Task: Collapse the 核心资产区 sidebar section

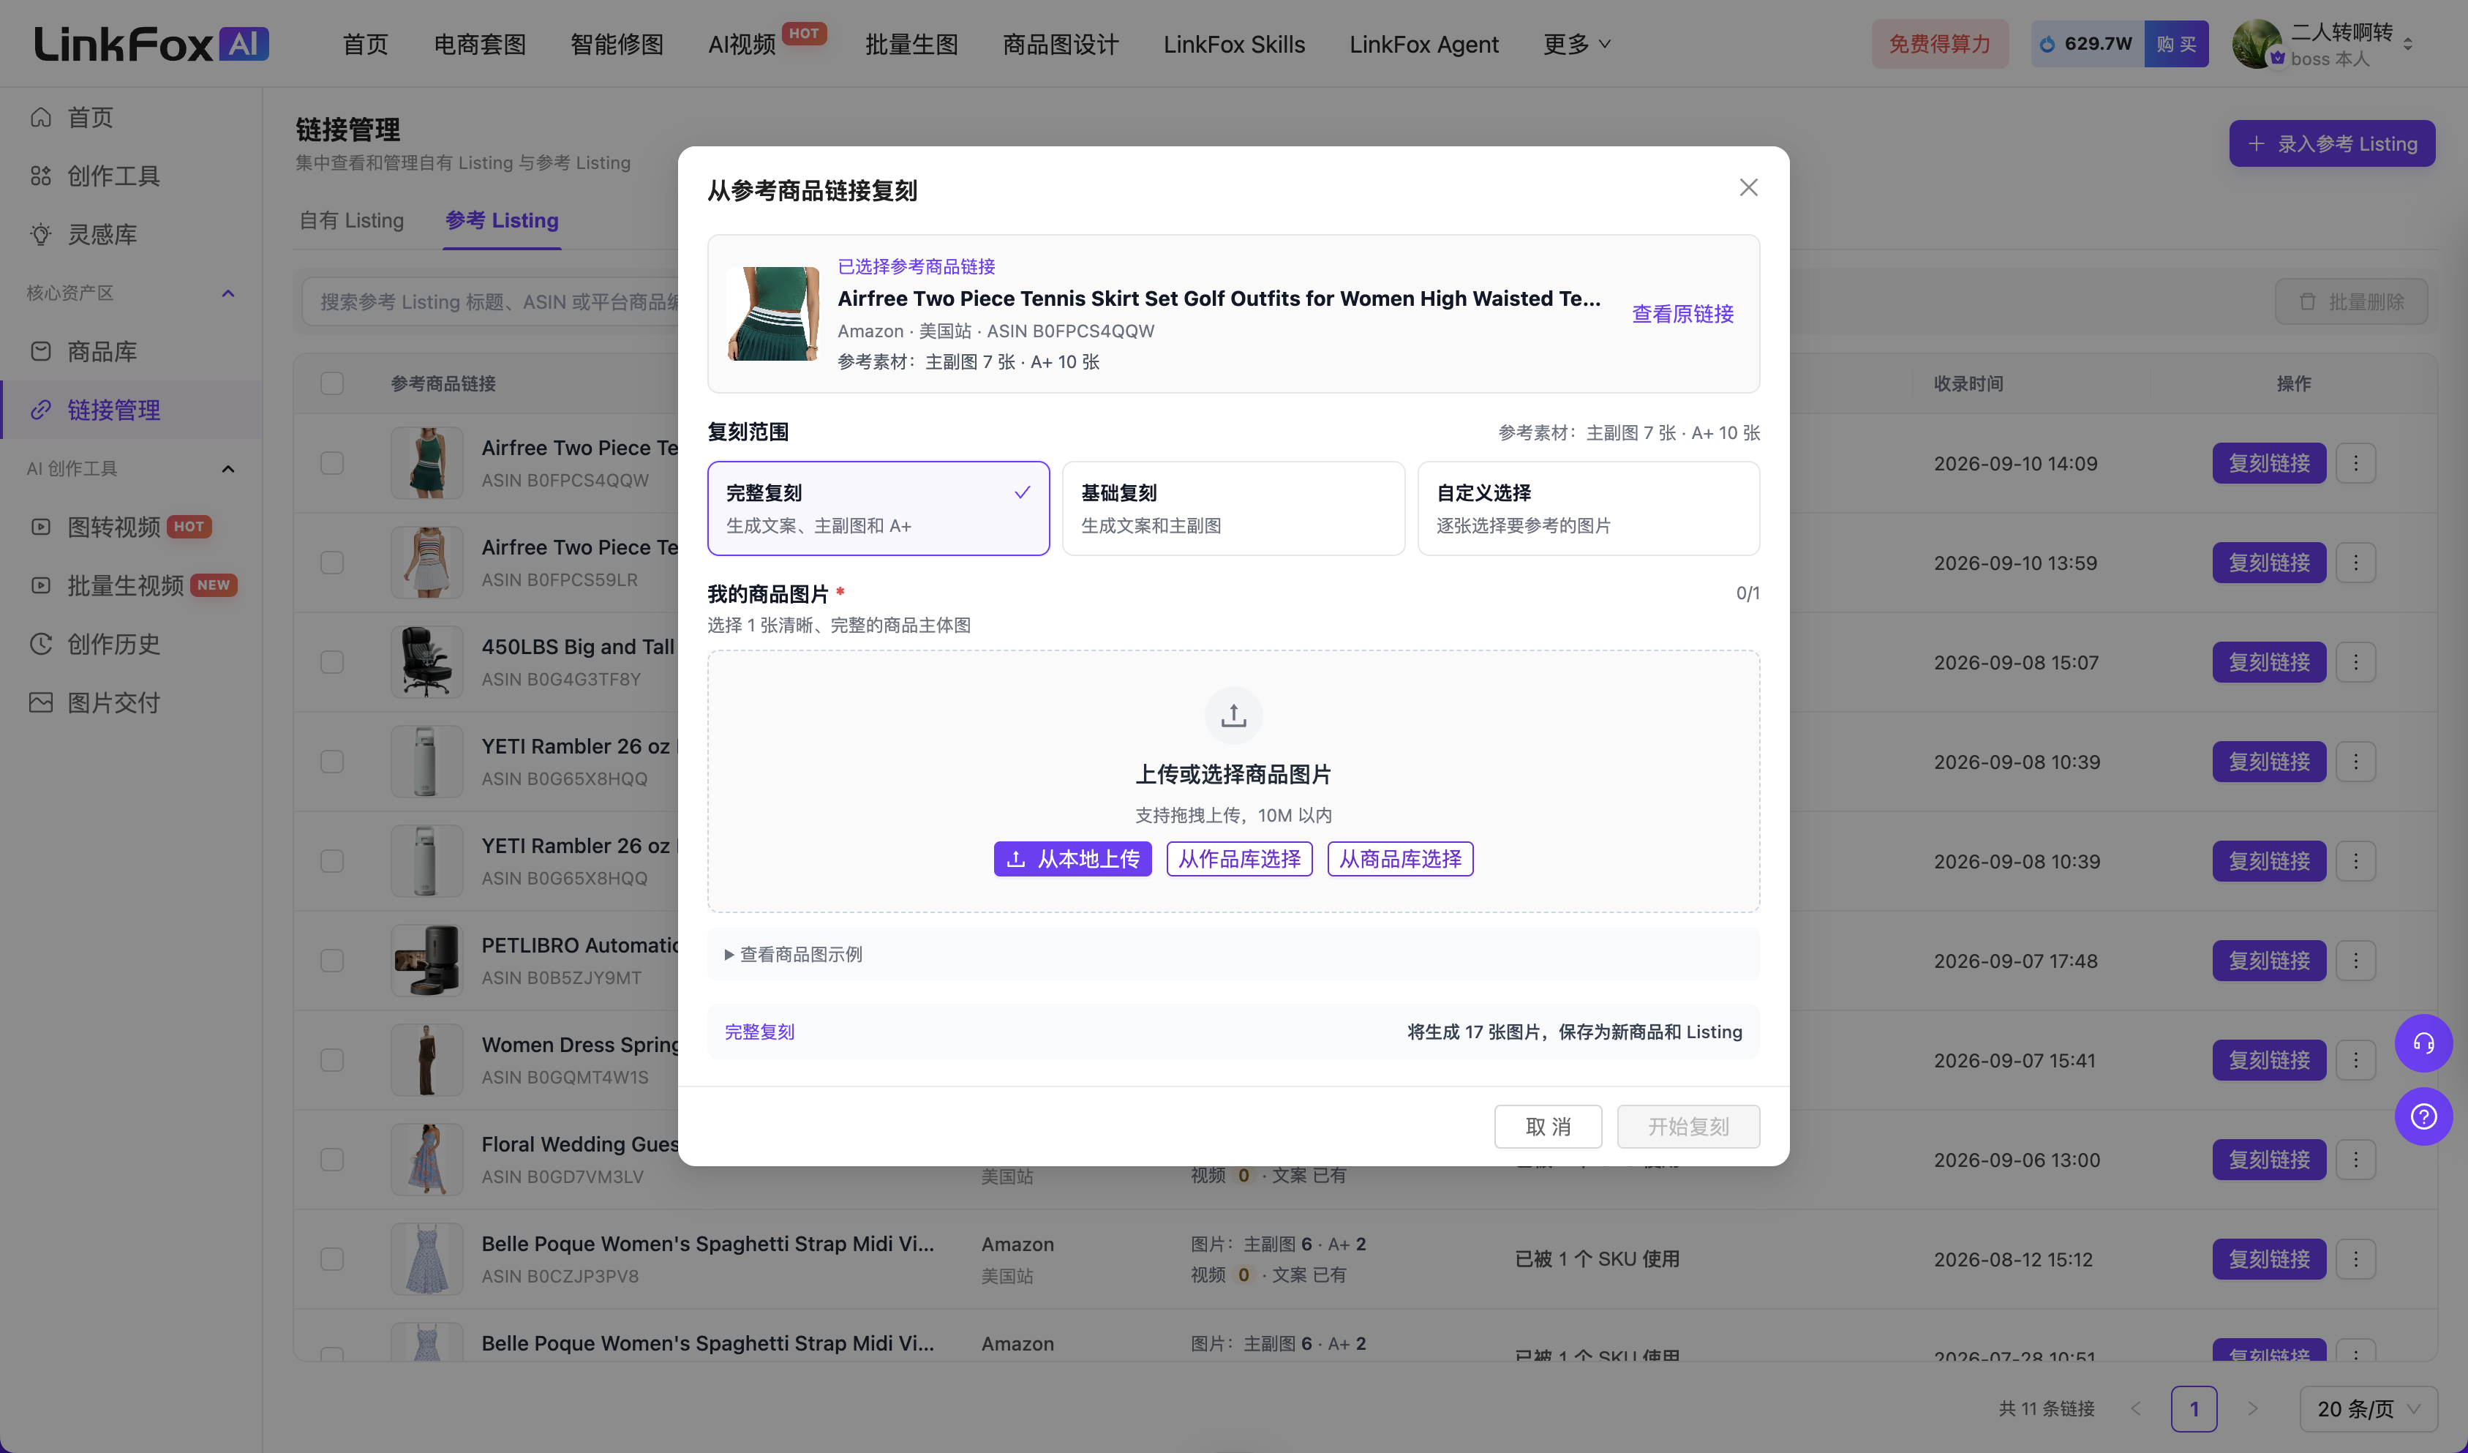Action: (228, 293)
